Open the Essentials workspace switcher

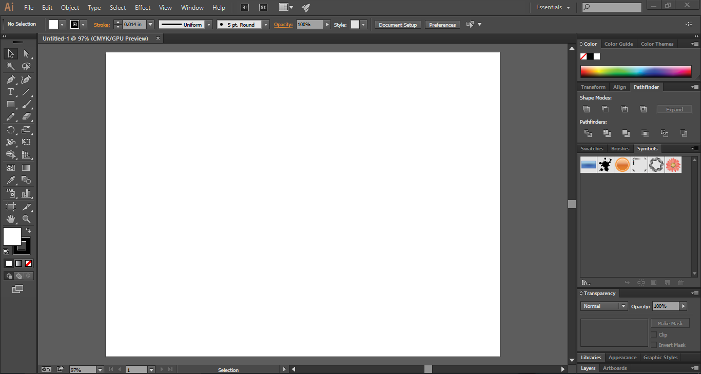click(x=553, y=8)
